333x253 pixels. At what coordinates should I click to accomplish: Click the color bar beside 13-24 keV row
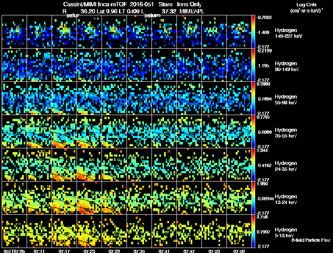[x=253, y=198]
